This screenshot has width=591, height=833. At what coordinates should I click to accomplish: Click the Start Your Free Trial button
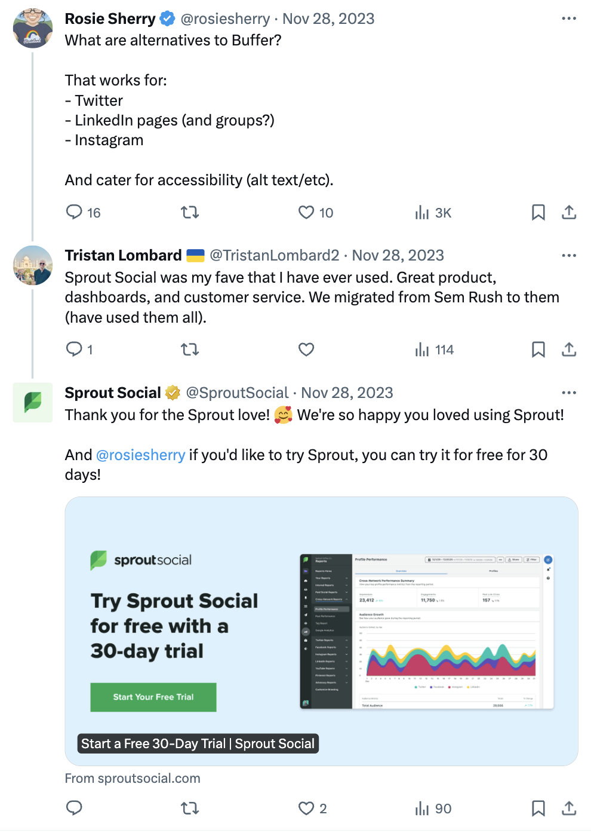coord(153,697)
